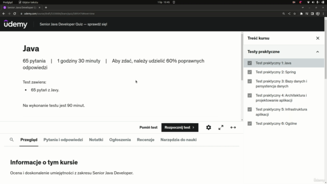The height and width of the screenshot is (184, 327).
Task: Open browser profile avatar
Action: pos(318,14)
